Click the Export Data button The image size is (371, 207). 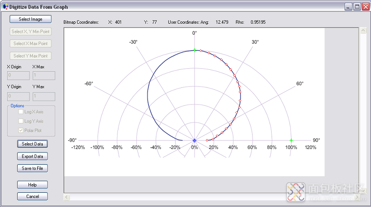point(32,156)
